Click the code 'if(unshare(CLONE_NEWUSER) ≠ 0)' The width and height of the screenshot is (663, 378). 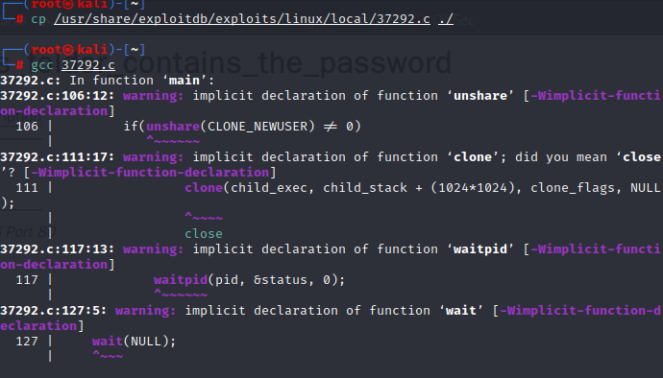click(x=242, y=127)
